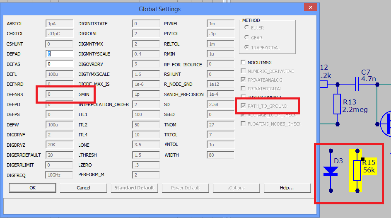Select the highlighted R15 56k resistor
The height and width of the screenshot is (218, 391).
pyautogui.click(x=357, y=171)
